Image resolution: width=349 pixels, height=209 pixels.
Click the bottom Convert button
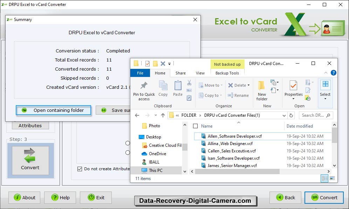pos(324,197)
